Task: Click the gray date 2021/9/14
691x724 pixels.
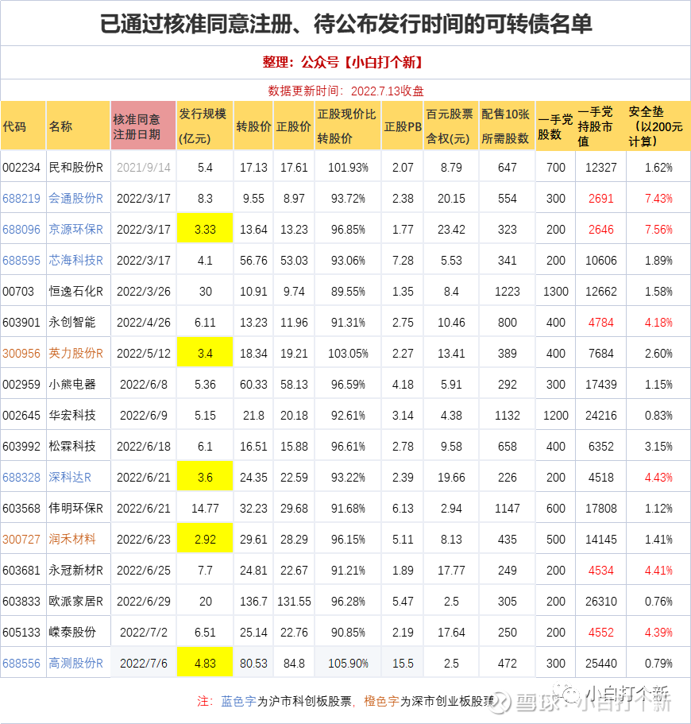Action: [x=144, y=167]
